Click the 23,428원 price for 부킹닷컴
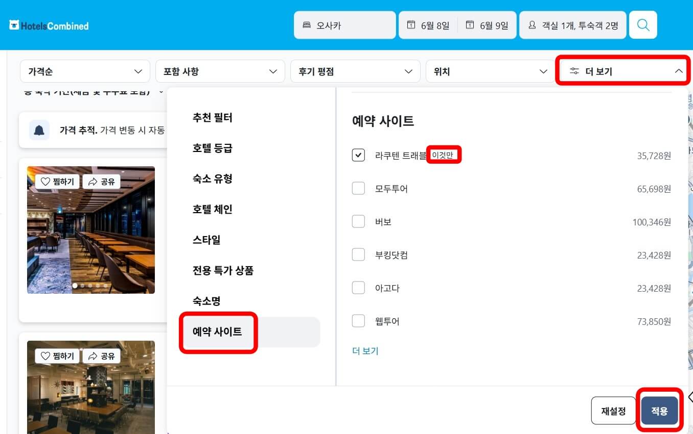693x434 pixels. coord(654,255)
